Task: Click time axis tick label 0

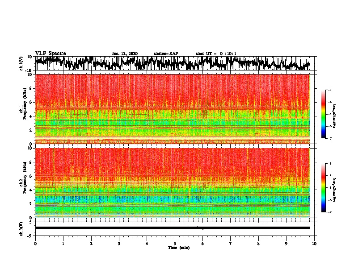Action: tap(35, 244)
